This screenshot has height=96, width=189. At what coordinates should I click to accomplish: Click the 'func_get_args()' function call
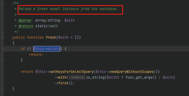click(x=141, y=77)
